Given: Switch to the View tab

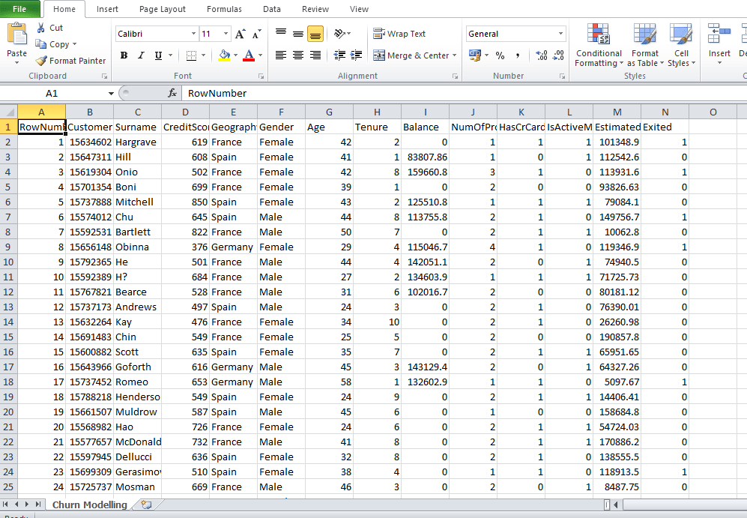Looking at the screenshot, I should (359, 9).
